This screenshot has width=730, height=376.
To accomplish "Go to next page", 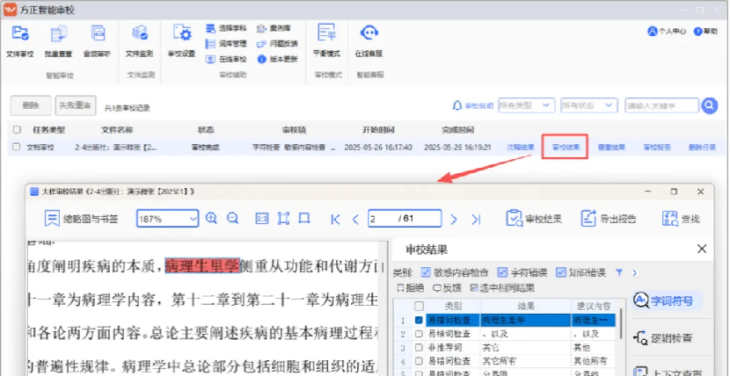I will pos(454,219).
